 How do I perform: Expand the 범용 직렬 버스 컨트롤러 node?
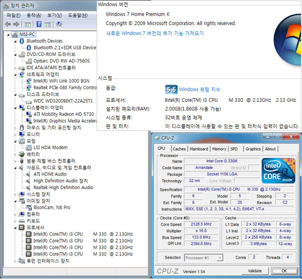[16, 161]
